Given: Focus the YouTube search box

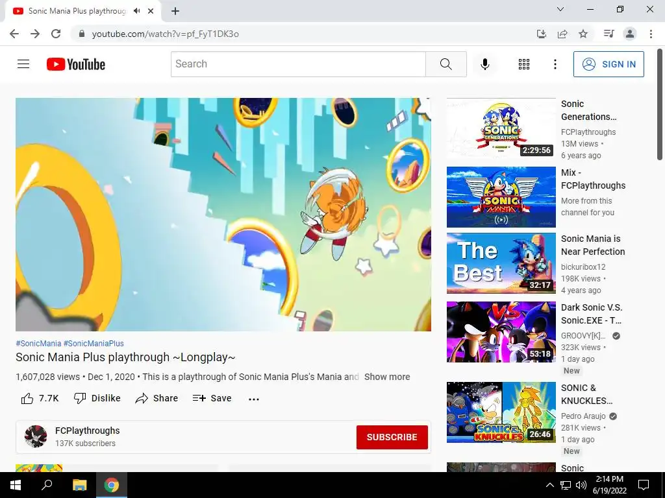Looking at the screenshot, I should pos(298,64).
